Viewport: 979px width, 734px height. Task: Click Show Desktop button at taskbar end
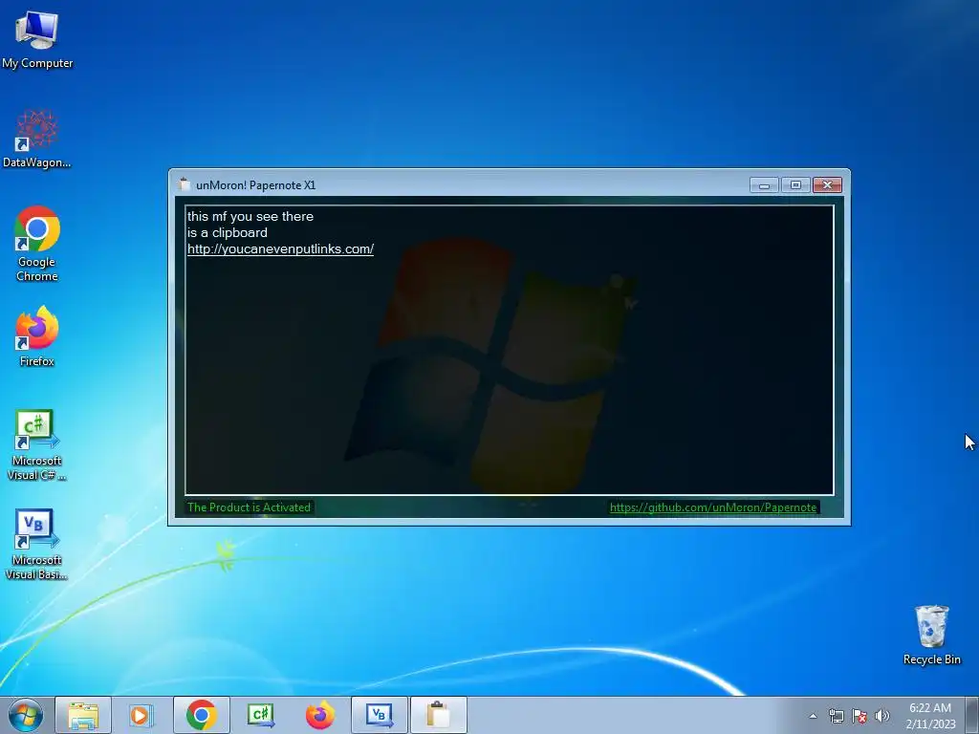coord(972,715)
